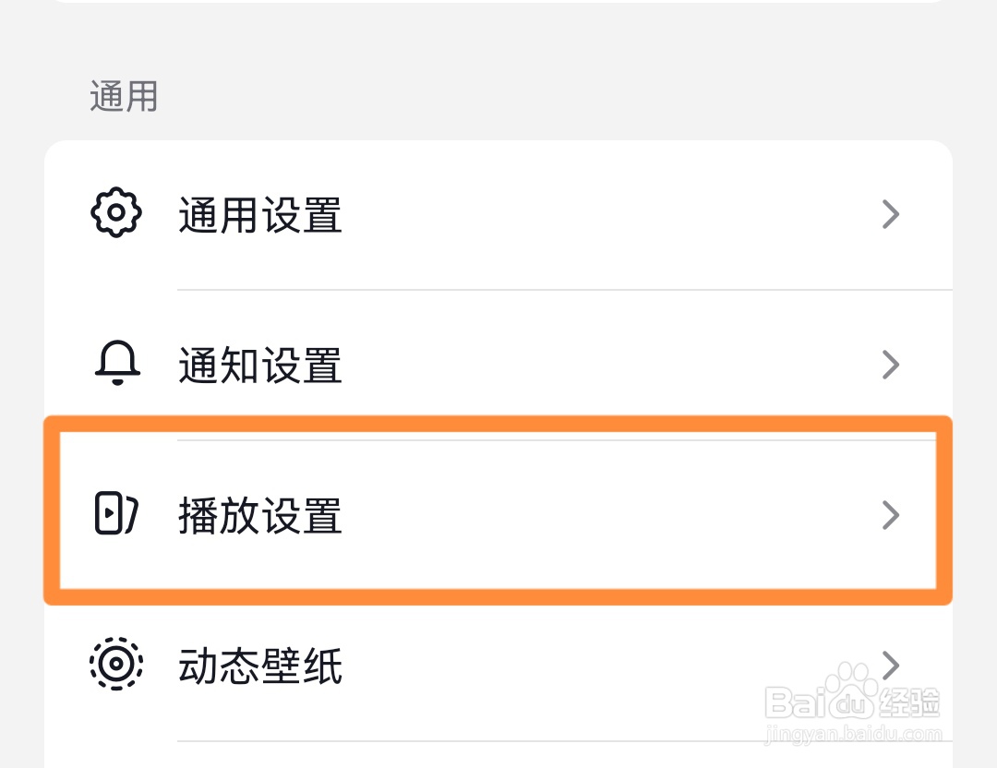Click the gear icon for 通用设置

coord(116,214)
